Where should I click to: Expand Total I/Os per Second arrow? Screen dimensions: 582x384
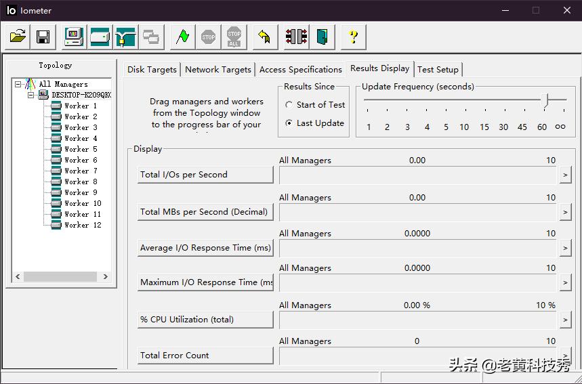tap(565, 175)
